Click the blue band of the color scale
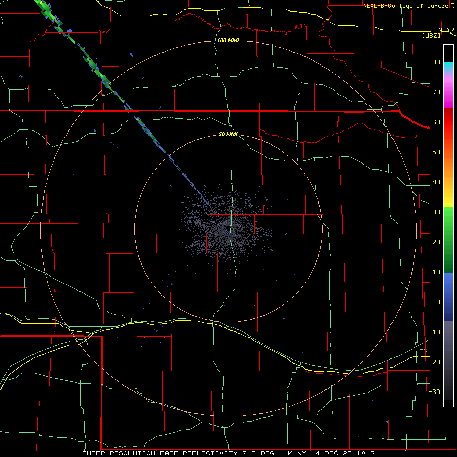The image size is (457, 457). tap(448, 297)
